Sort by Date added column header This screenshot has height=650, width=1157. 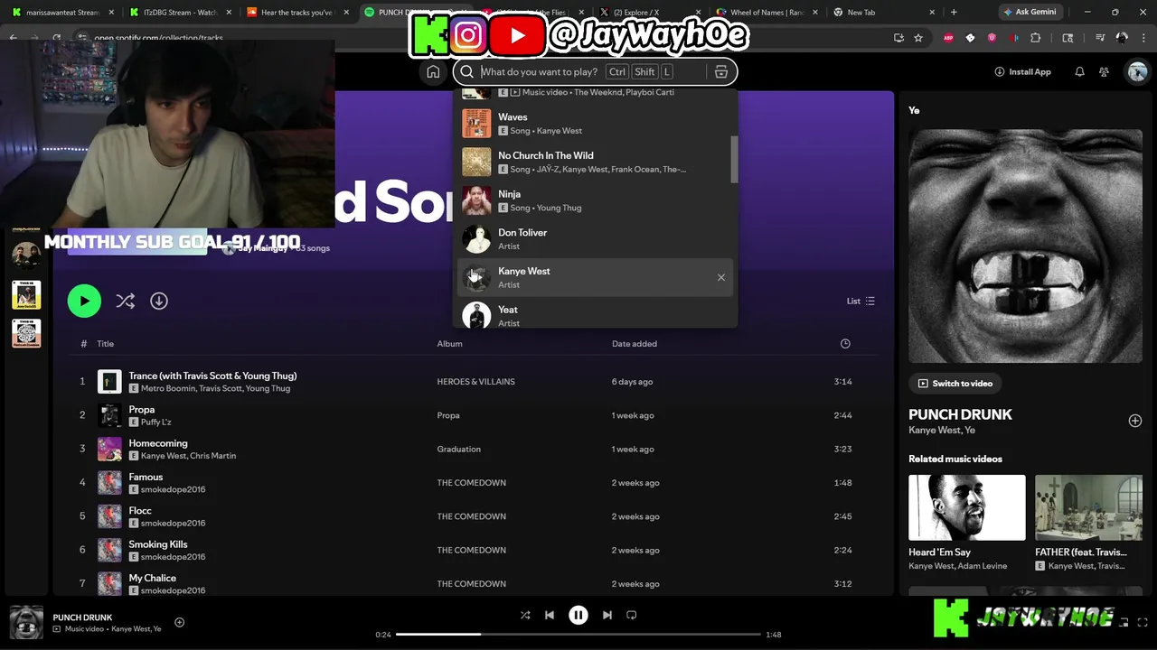[x=634, y=344]
